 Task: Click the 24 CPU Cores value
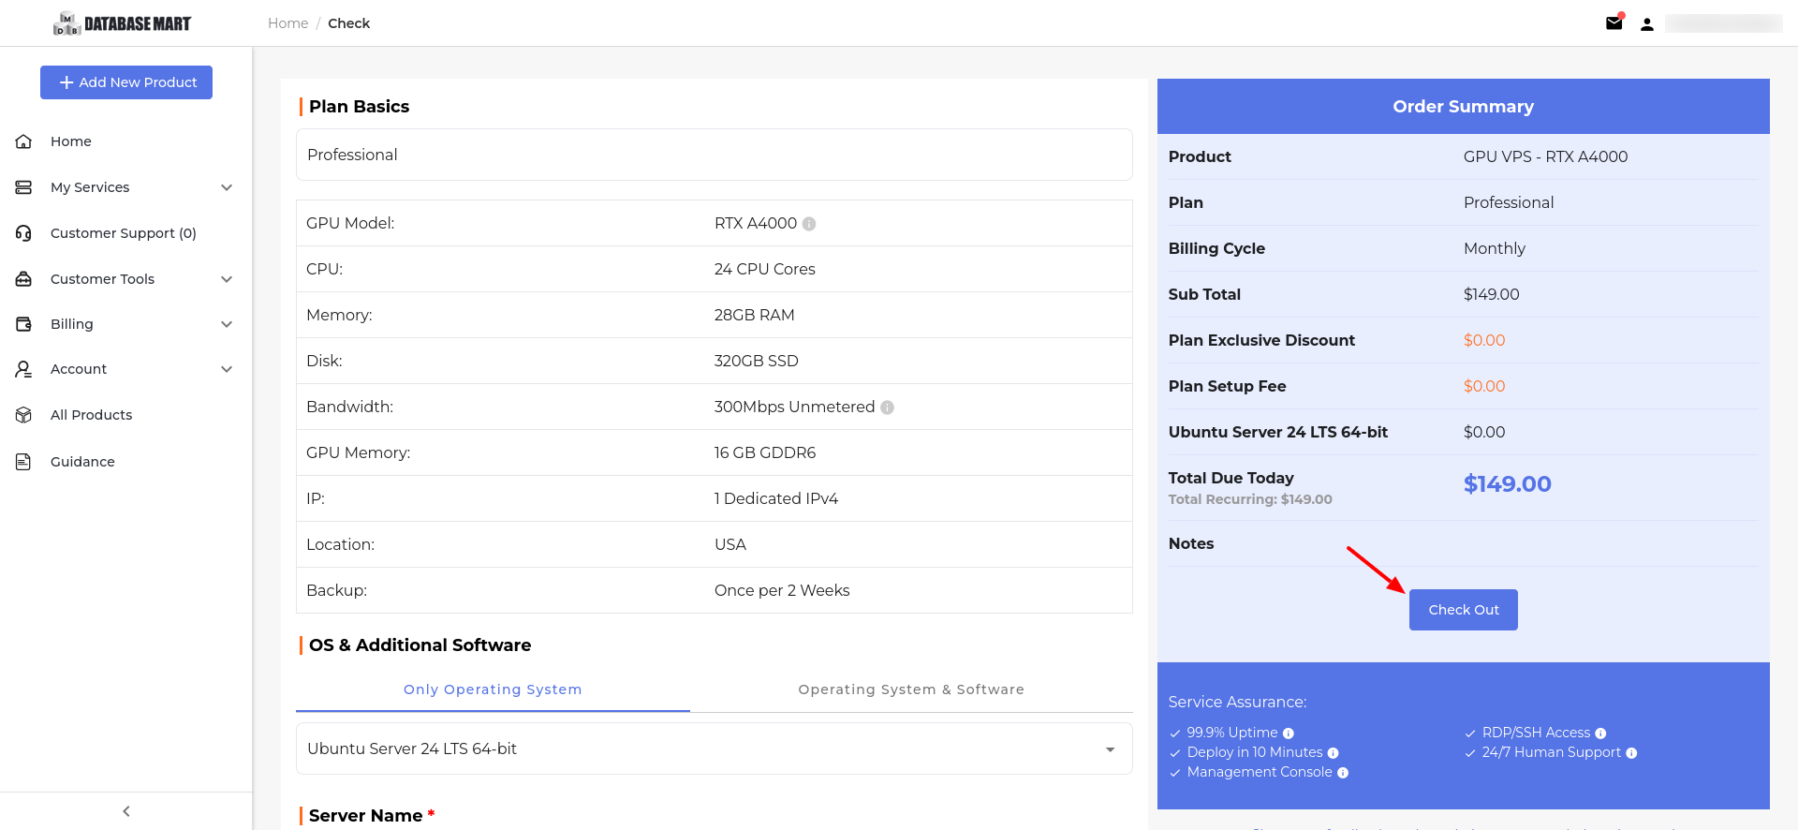click(765, 269)
